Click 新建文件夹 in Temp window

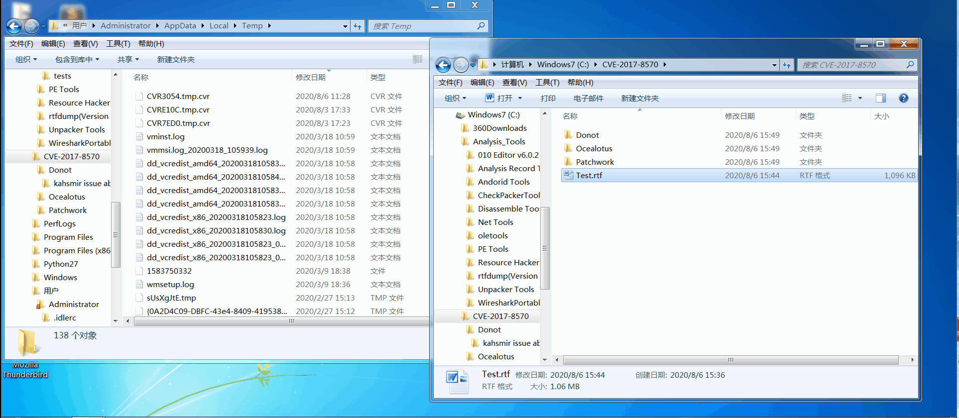point(176,59)
